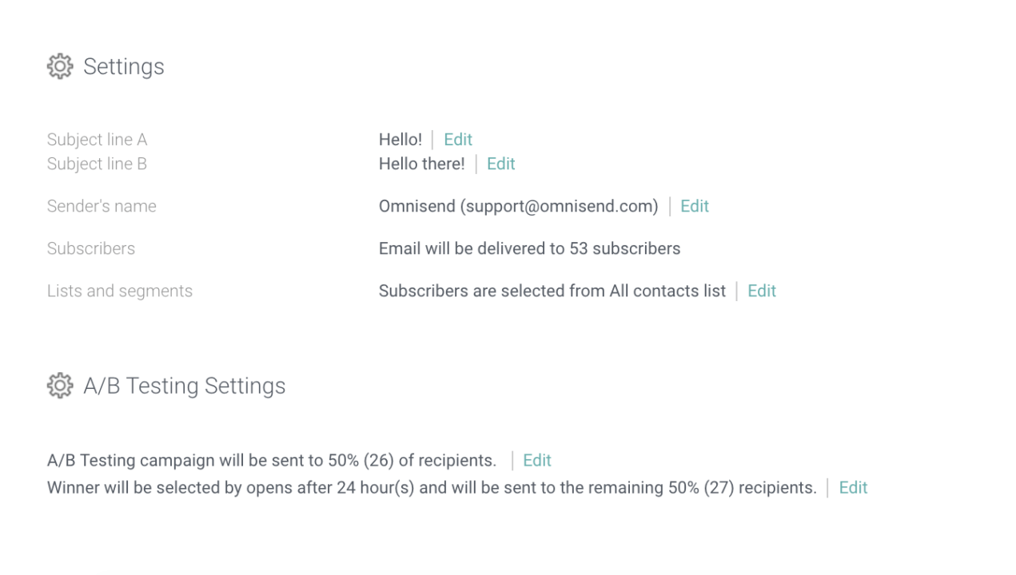Edit the winner selection criteria
The height and width of the screenshot is (575, 1016).
point(852,487)
